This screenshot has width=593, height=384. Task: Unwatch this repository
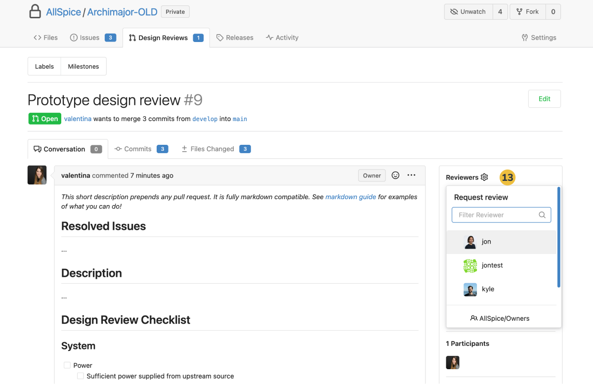click(468, 12)
